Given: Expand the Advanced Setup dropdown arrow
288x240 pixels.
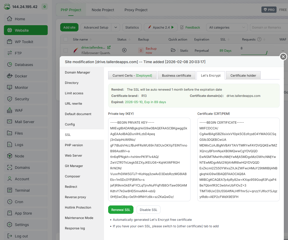Looking at the screenshot, I should (115, 28).
